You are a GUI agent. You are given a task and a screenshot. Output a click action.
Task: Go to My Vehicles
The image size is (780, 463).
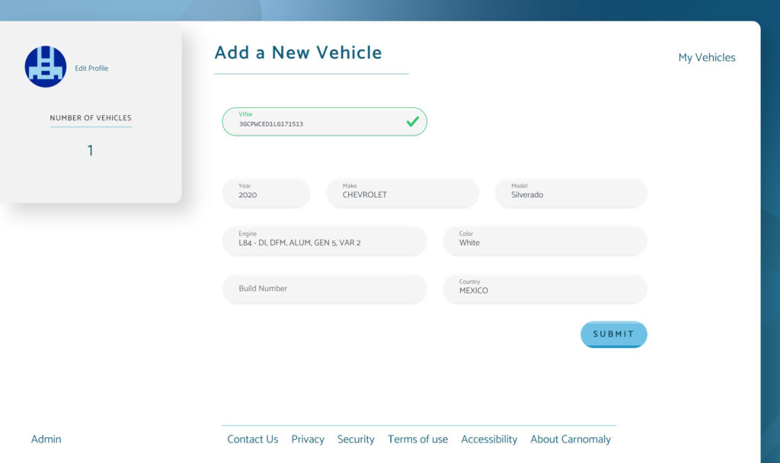(707, 58)
